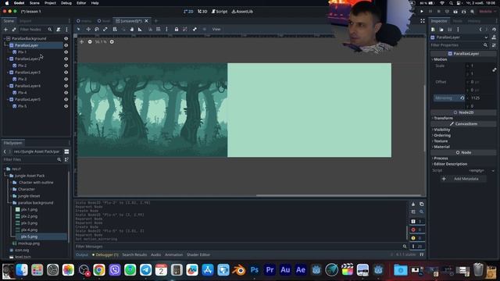Open Google Chrome from the dock

[99, 270]
